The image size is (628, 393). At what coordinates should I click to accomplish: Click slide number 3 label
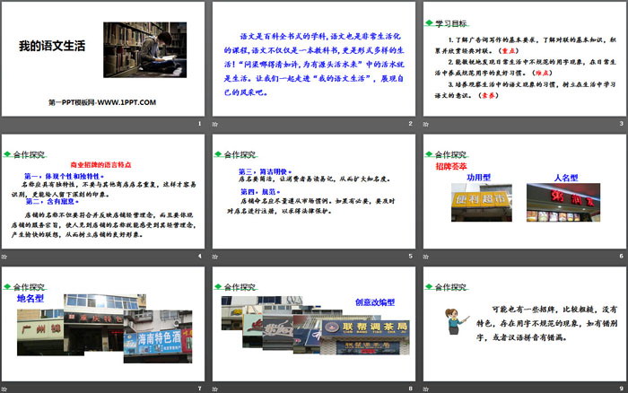click(x=621, y=124)
